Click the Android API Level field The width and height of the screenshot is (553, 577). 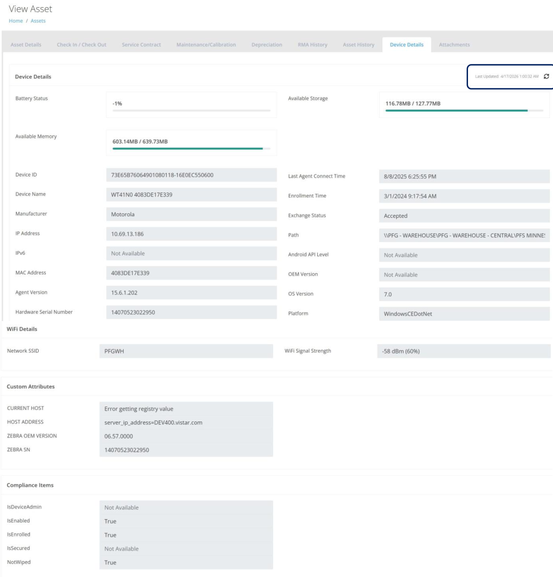pyautogui.click(x=464, y=255)
